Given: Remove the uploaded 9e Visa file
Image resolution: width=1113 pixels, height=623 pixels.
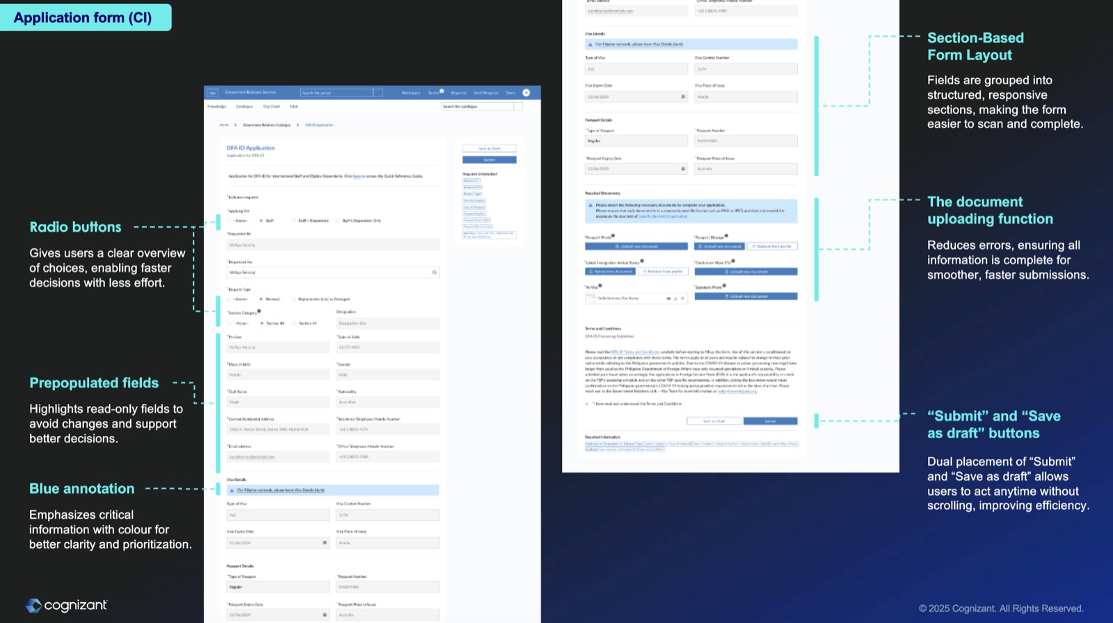Looking at the screenshot, I should point(682,298).
